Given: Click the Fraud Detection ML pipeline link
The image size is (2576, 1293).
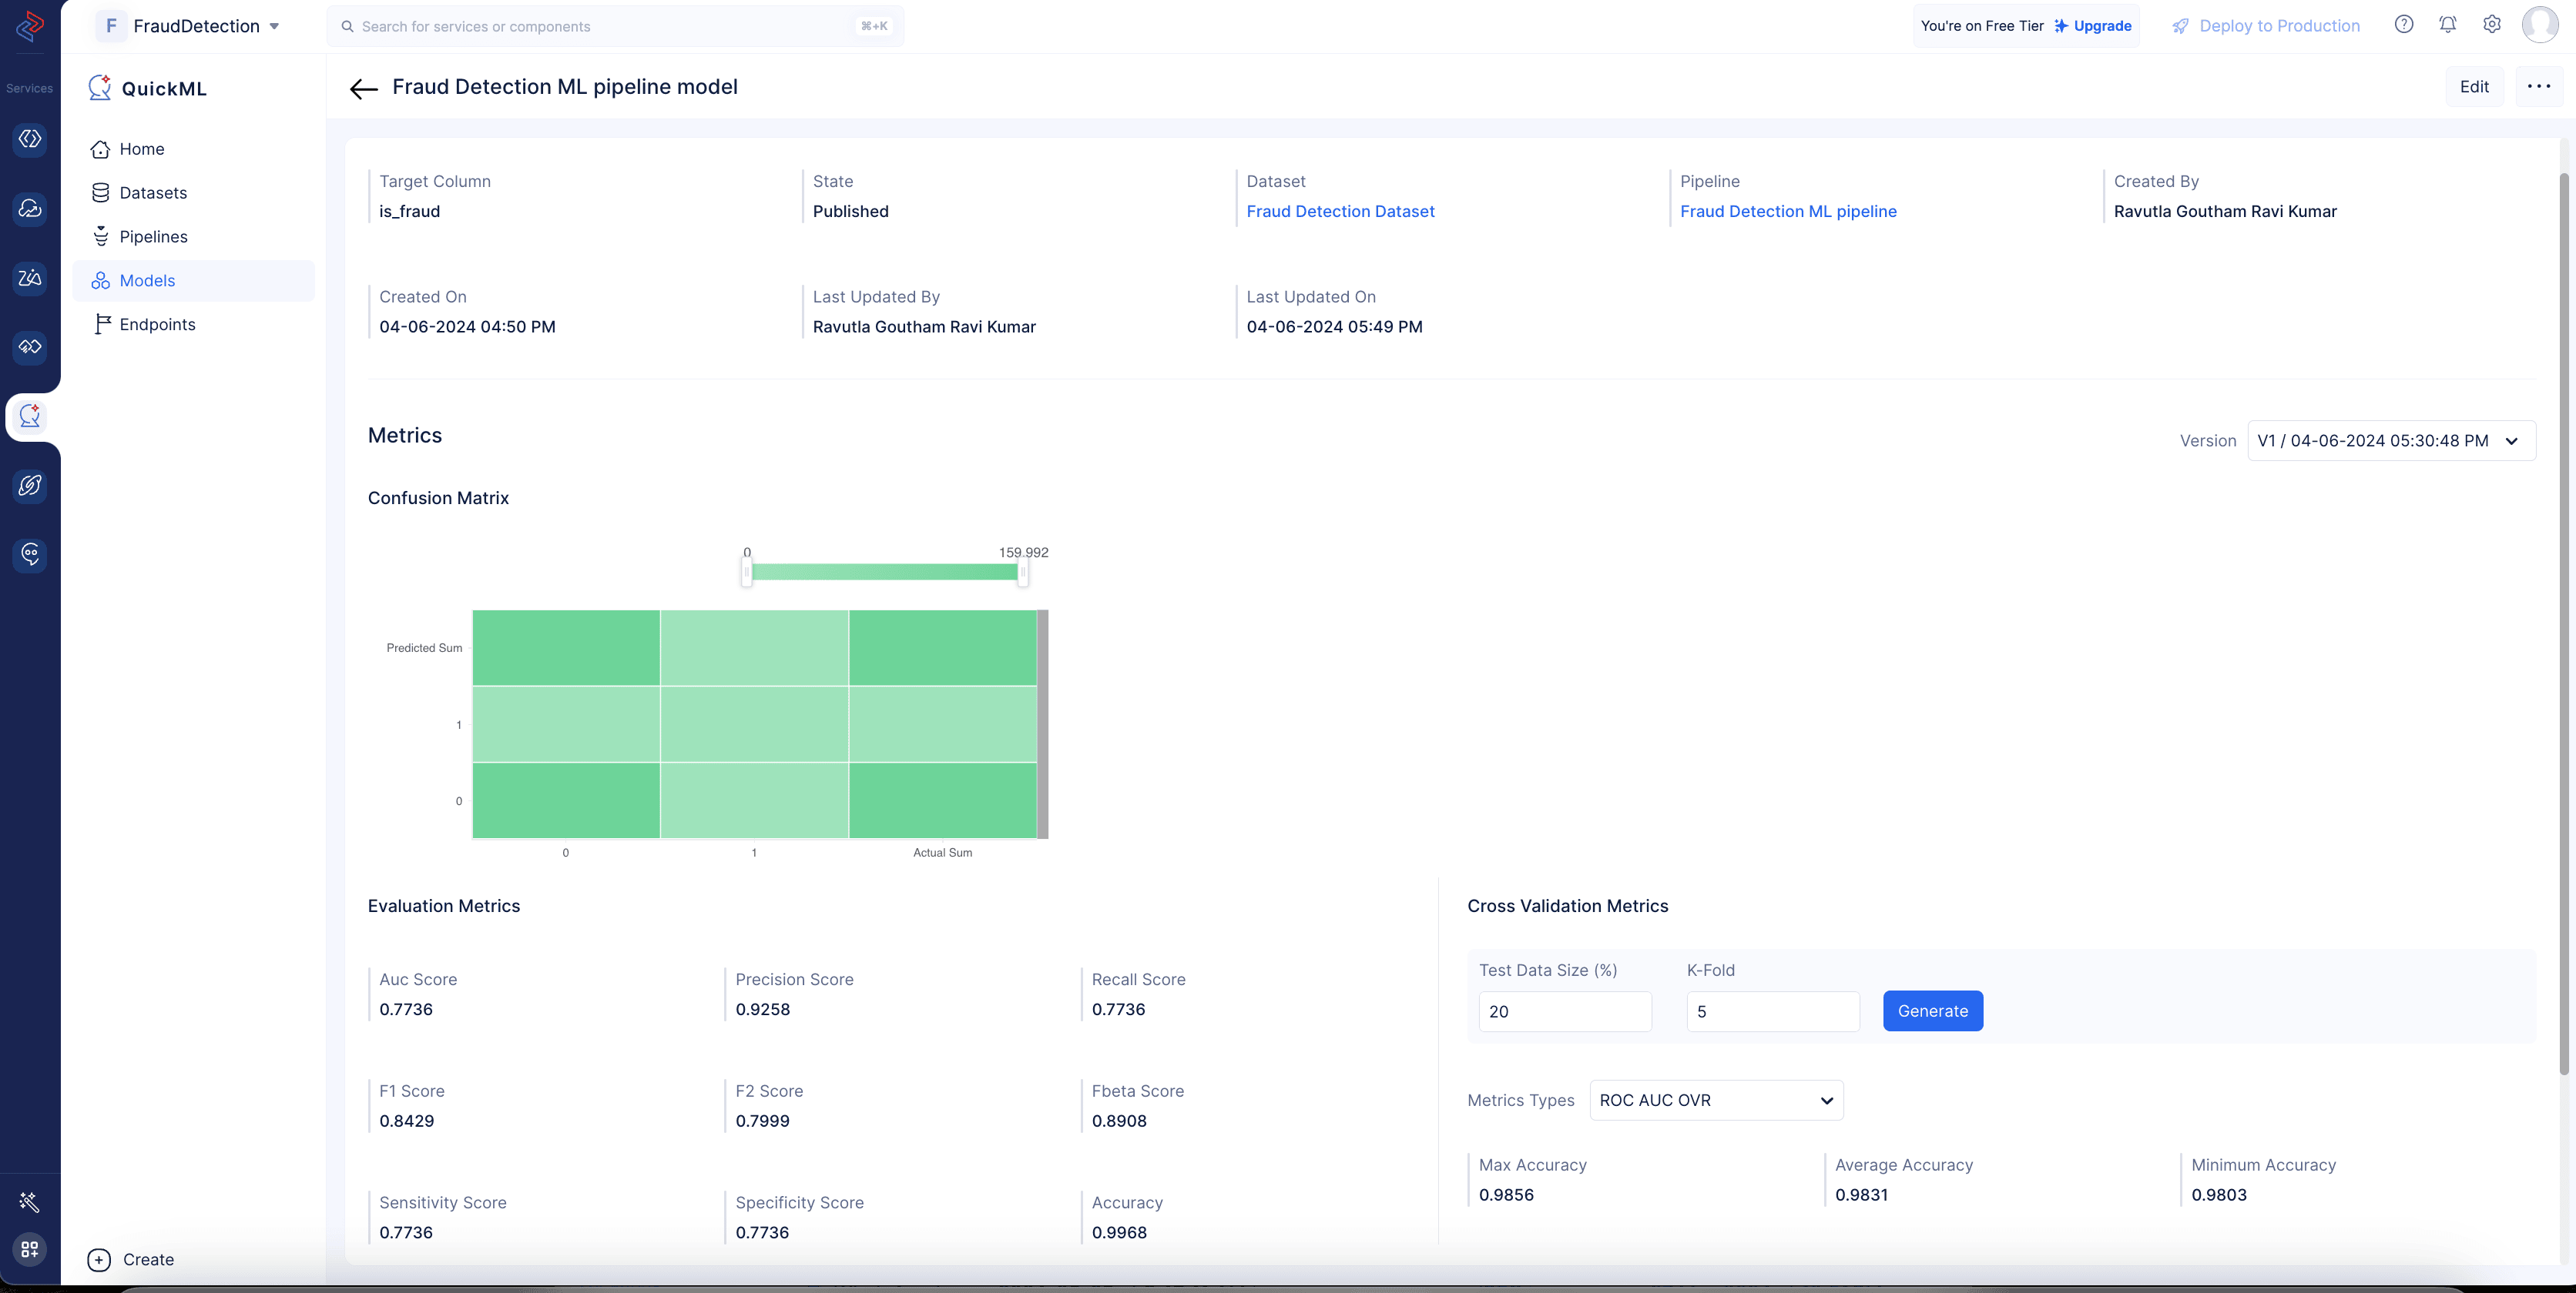Looking at the screenshot, I should [x=1787, y=211].
